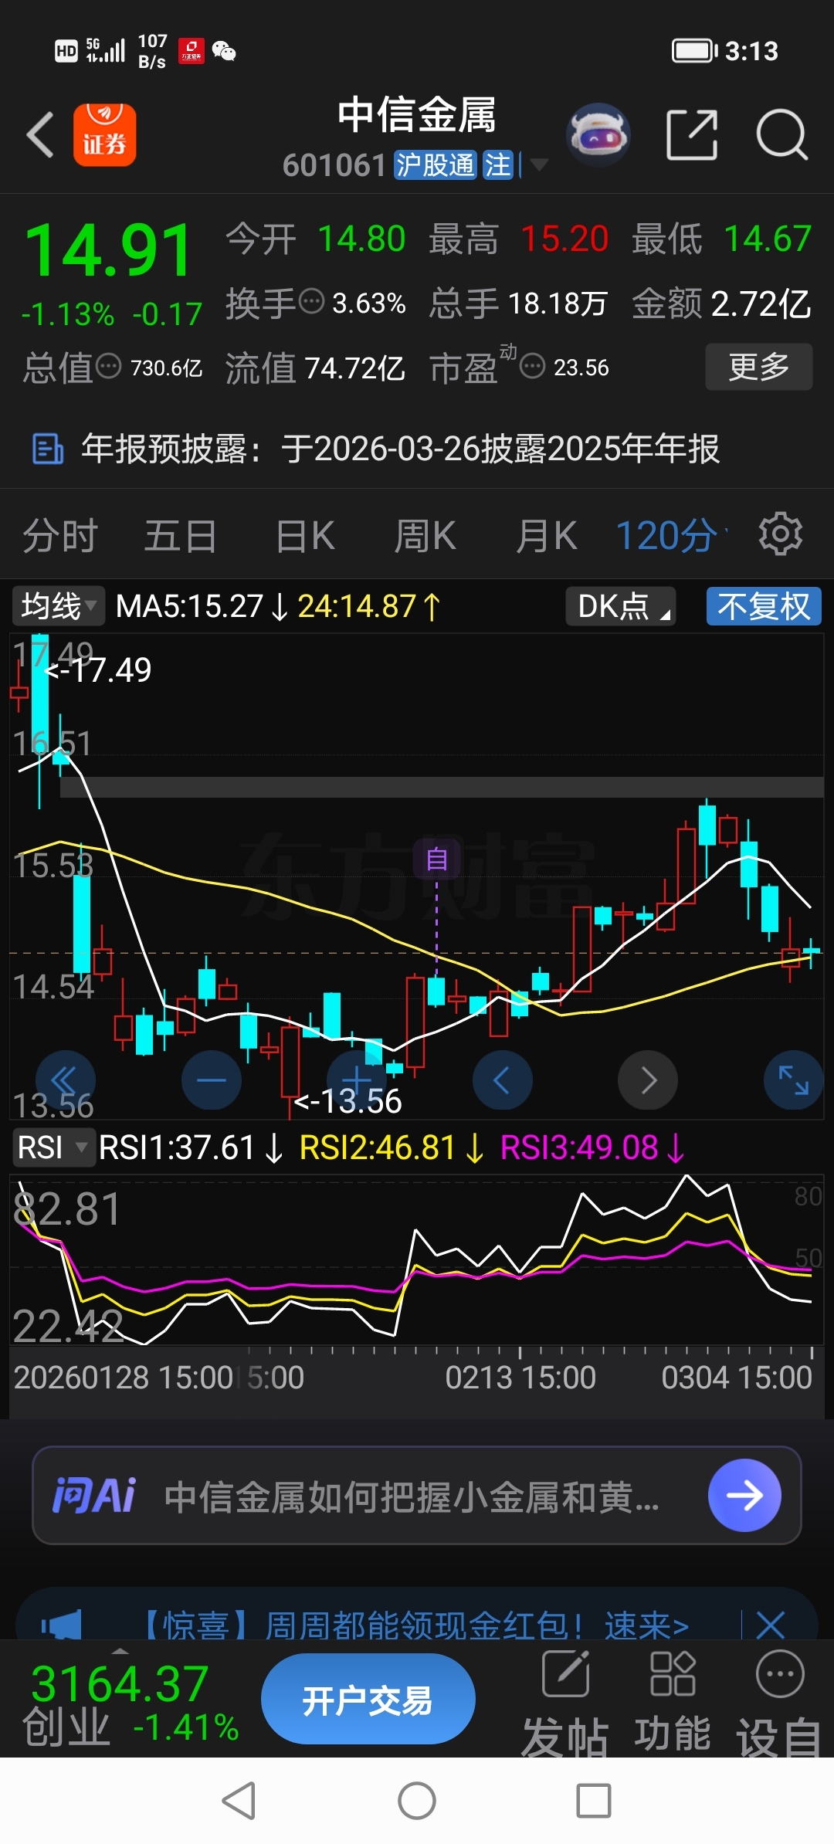Tap the 金额 2.72亿 value
This screenshot has height=1844, width=834.
(761, 303)
